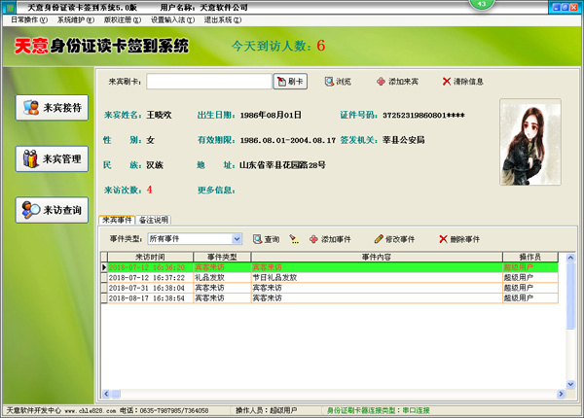Viewport: 584px width, 418px height.
Task: Click the visitor's ID photo thumbnail
Action: point(529,143)
